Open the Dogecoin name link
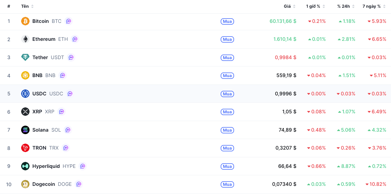391x195 pixels. pyautogui.click(x=44, y=184)
